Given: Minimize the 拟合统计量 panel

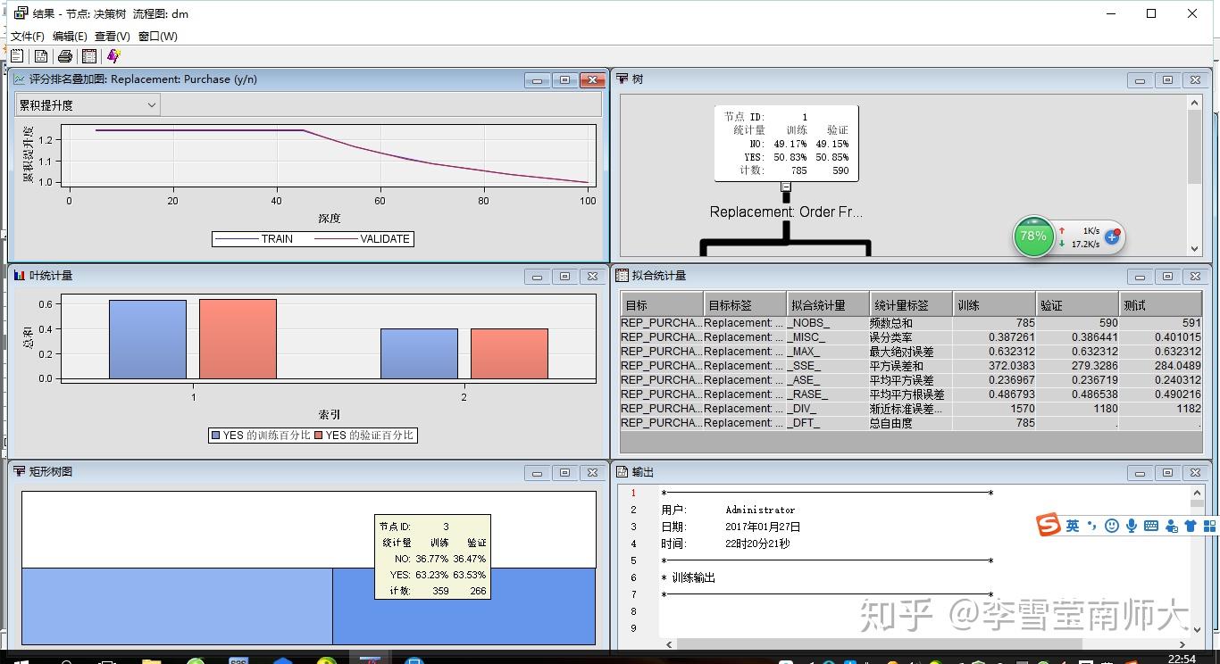Looking at the screenshot, I should pos(1140,276).
